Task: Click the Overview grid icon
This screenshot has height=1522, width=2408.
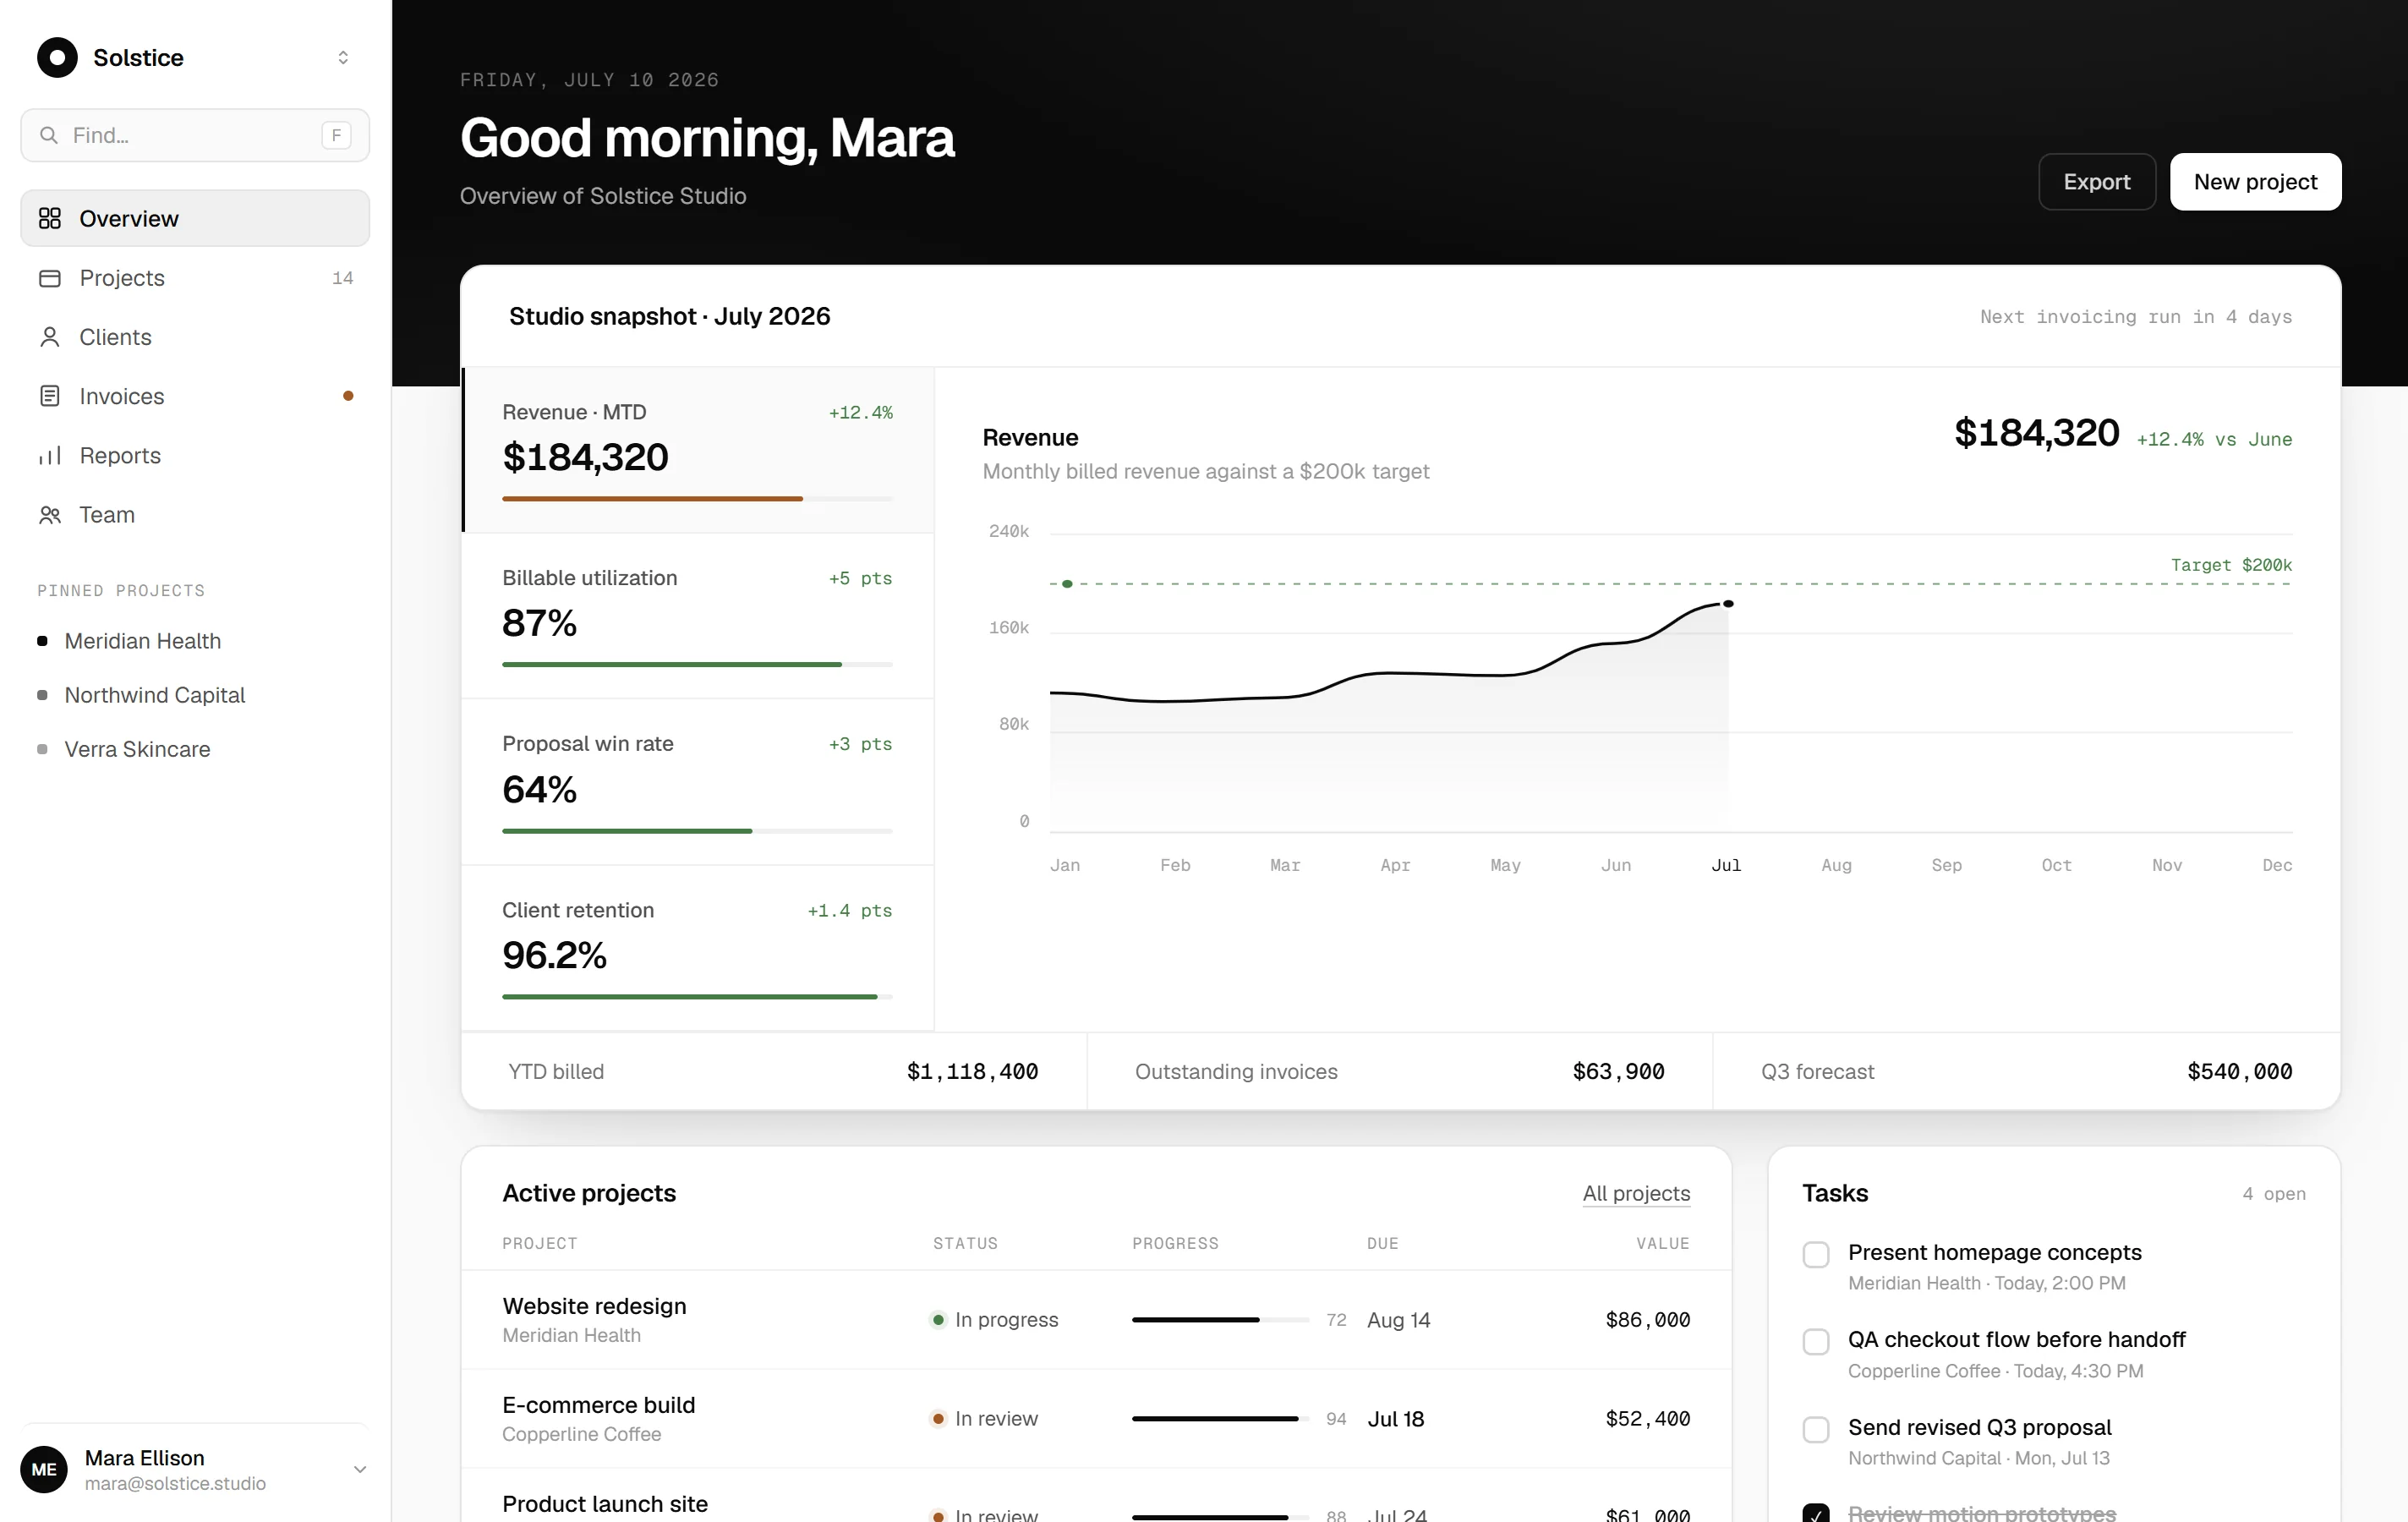Action: (x=50, y=218)
